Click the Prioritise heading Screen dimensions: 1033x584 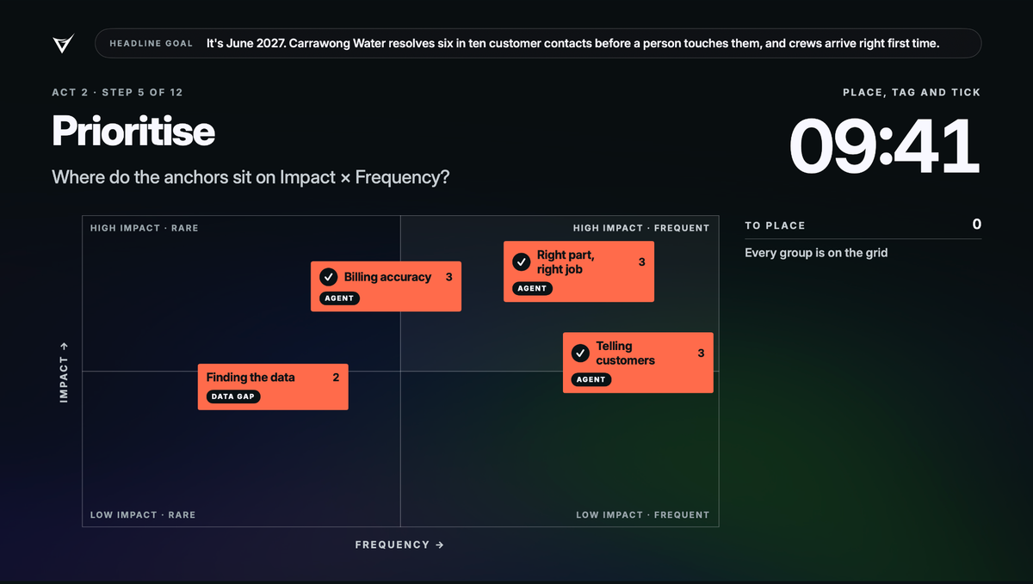pos(133,131)
